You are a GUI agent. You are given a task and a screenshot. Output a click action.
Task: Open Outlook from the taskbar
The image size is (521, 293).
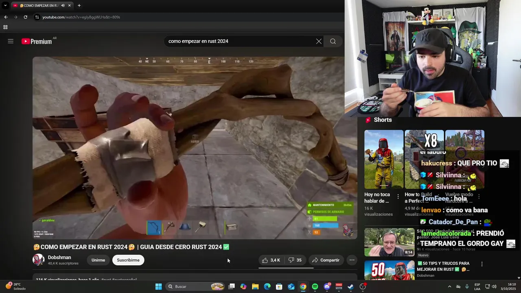[x=291, y=286]
